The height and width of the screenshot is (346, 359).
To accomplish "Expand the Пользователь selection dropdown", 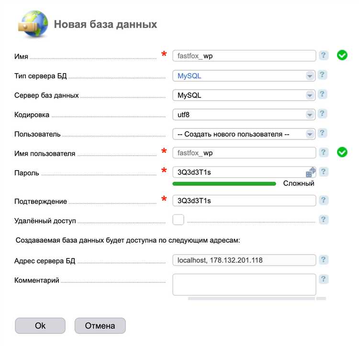I will click(244, 134).
